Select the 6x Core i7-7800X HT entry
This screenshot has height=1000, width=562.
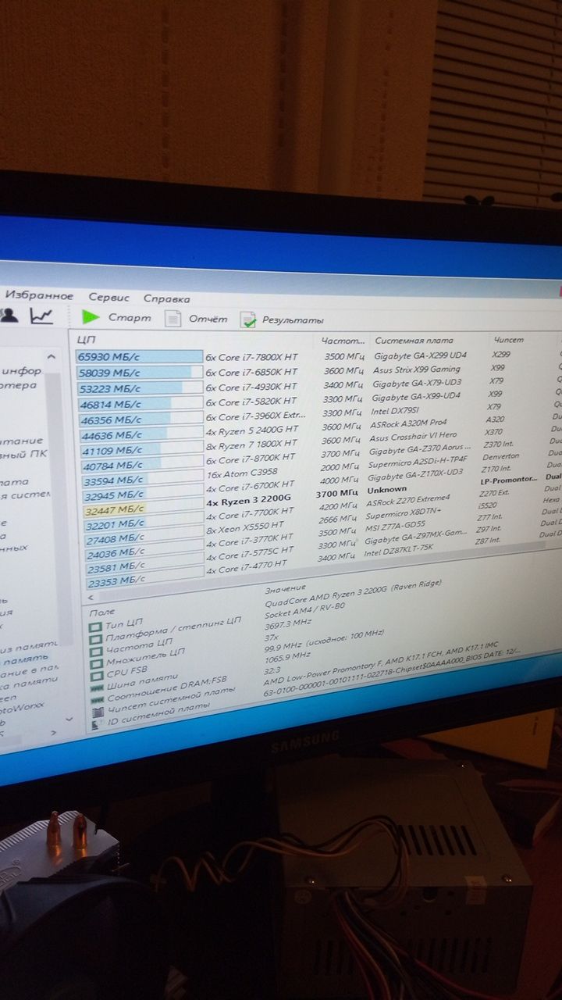pyautogui.click(x=251, y=357)
